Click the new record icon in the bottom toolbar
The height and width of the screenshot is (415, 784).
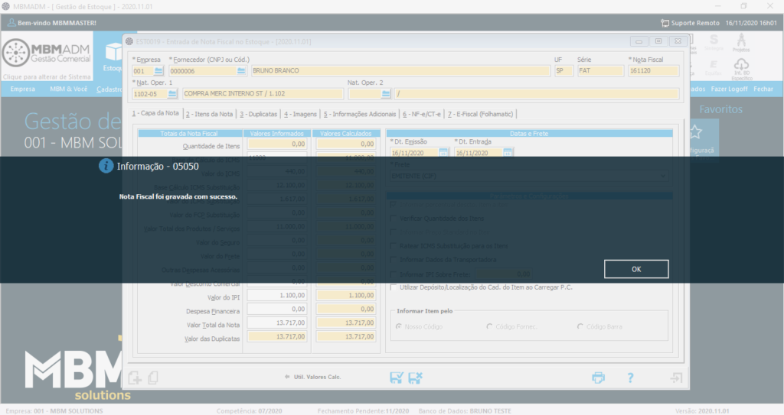135,378
